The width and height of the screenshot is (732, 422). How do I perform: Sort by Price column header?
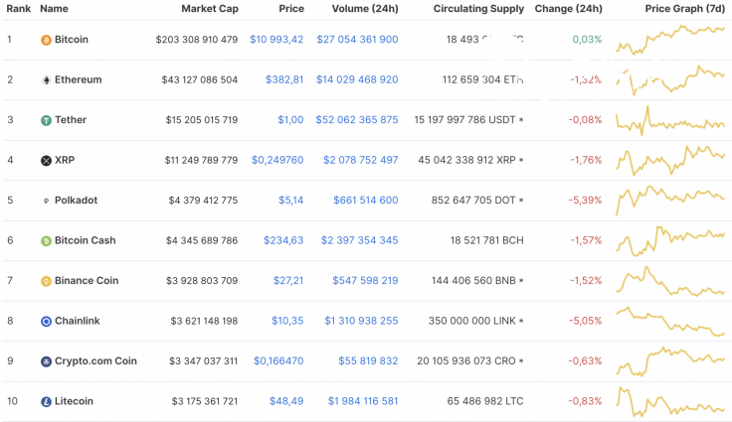tap(291, 8)
